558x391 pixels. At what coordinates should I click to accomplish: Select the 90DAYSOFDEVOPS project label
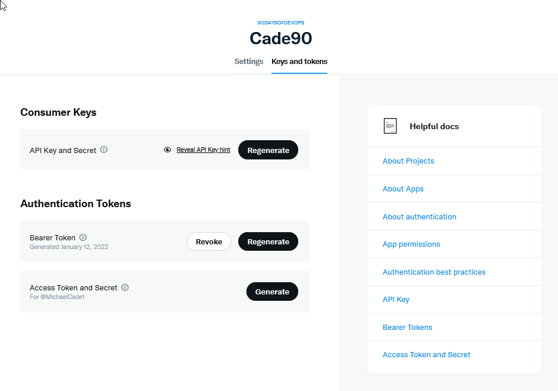(x=281, y=23)
